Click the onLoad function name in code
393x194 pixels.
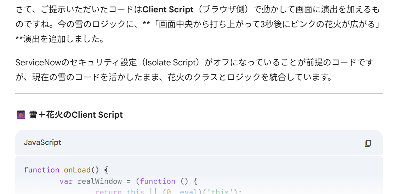77,170
